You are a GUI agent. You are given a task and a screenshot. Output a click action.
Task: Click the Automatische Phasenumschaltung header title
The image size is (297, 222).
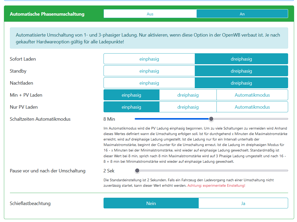(x=47, y=14)
